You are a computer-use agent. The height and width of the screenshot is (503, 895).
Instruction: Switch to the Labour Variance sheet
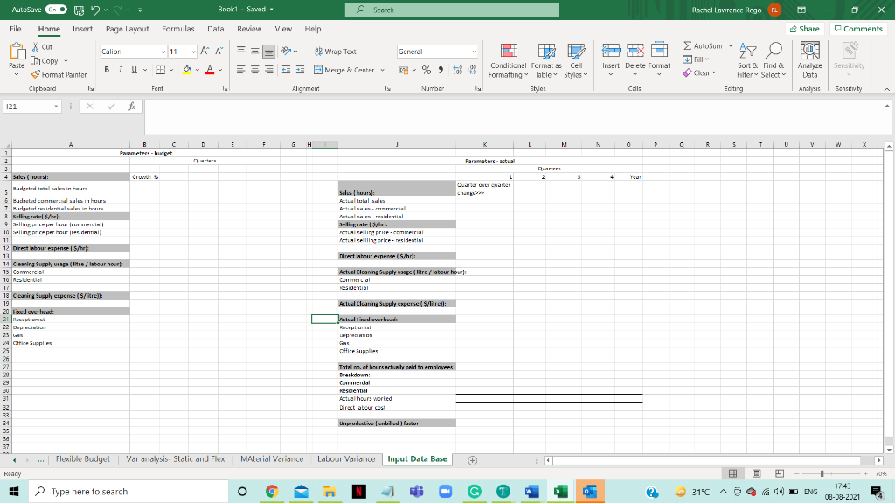tap(346, 458)
